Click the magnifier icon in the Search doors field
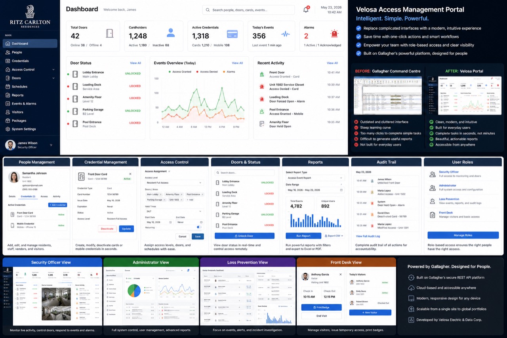This screenshot has width=507, height=338. [x=218, y=173]
